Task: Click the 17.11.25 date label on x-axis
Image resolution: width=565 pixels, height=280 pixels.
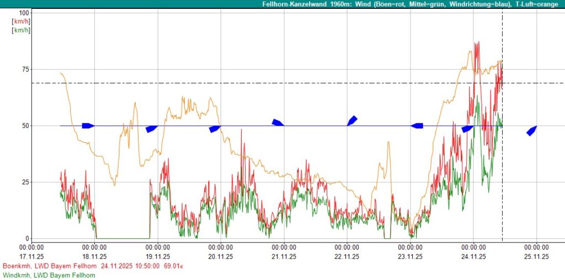Action: coord(31,256)
